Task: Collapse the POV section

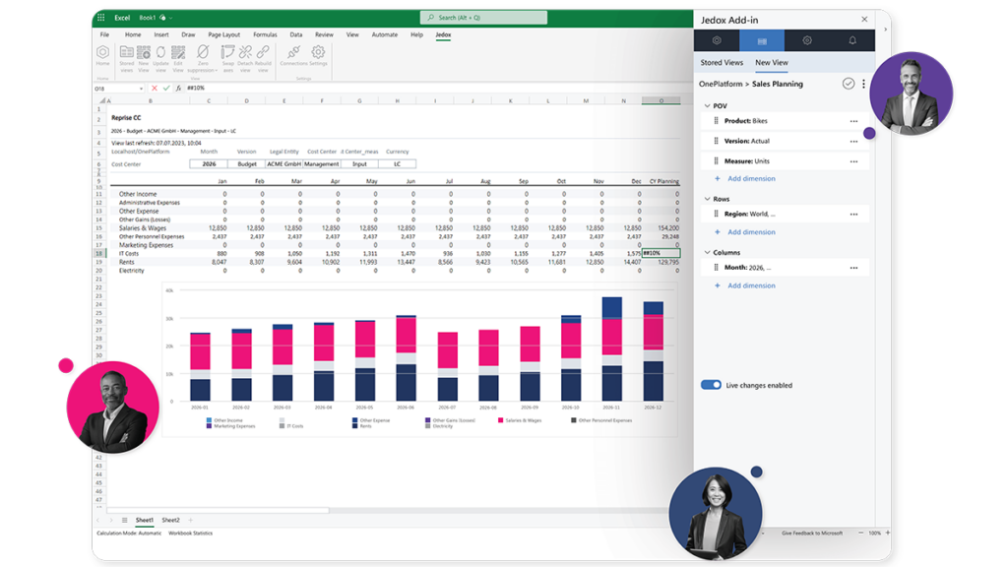Action: click(707, 105)
